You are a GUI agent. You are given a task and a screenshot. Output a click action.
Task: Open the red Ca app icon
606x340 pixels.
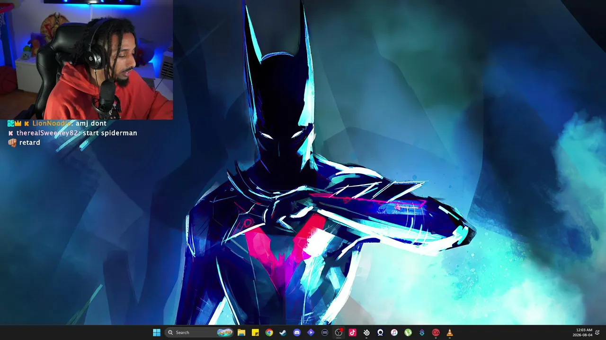click(x=436, y=332)
